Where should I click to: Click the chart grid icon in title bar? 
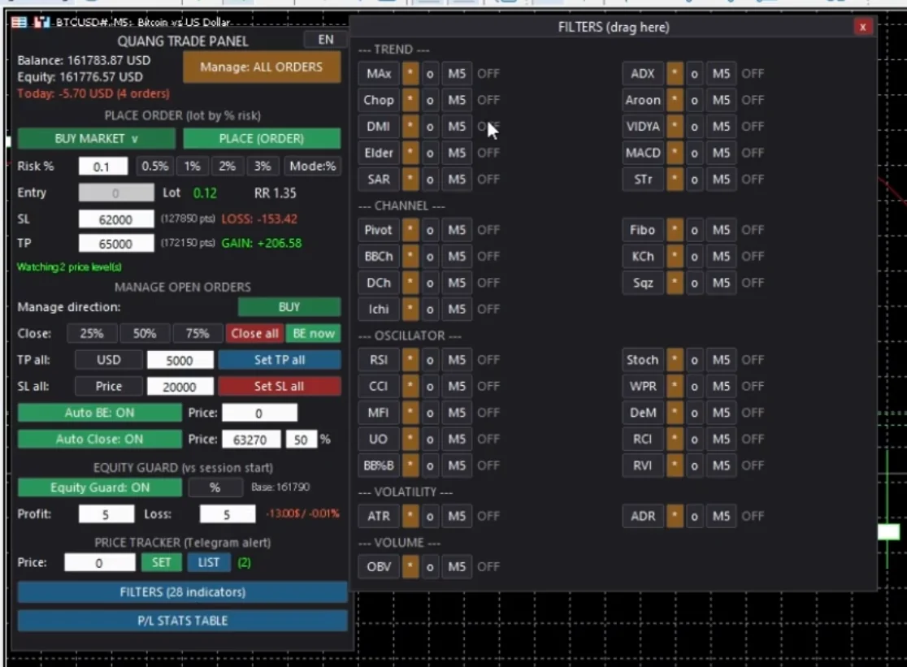pyautogui.click(x=19, y=22)
